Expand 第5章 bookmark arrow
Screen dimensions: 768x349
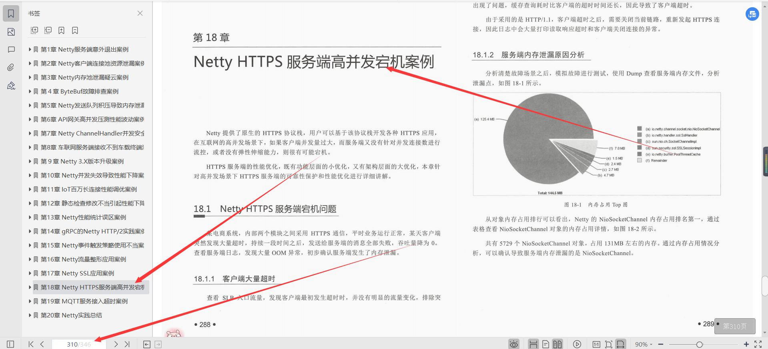coord(30,106)
